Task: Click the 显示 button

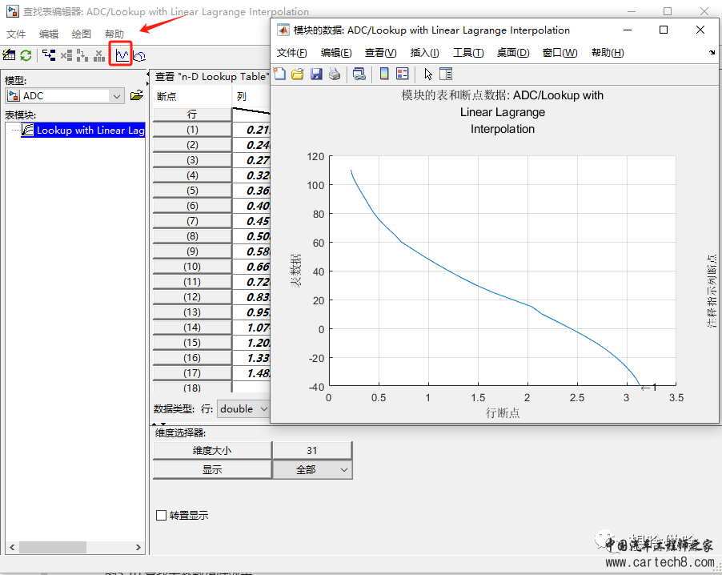Action: pos(212,469)
